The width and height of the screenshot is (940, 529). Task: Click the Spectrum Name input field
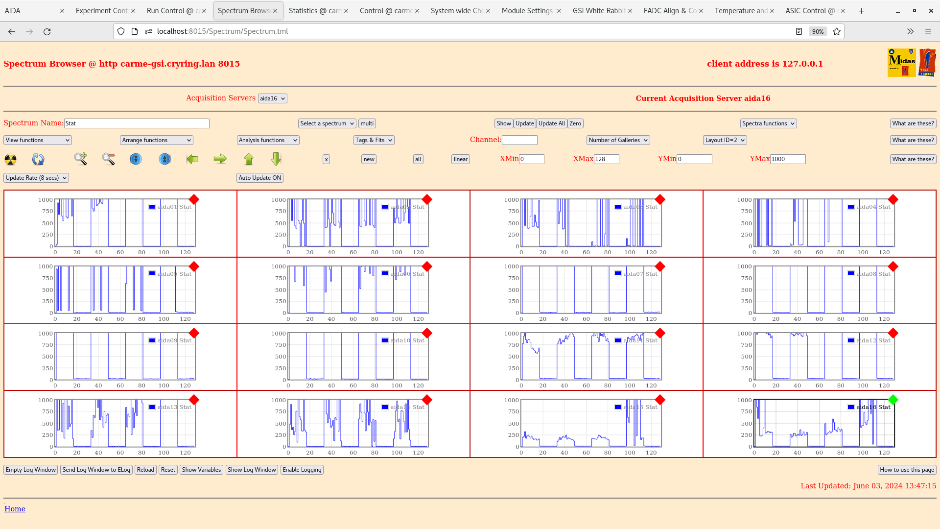pyautogui.click(x=137, y=123)
